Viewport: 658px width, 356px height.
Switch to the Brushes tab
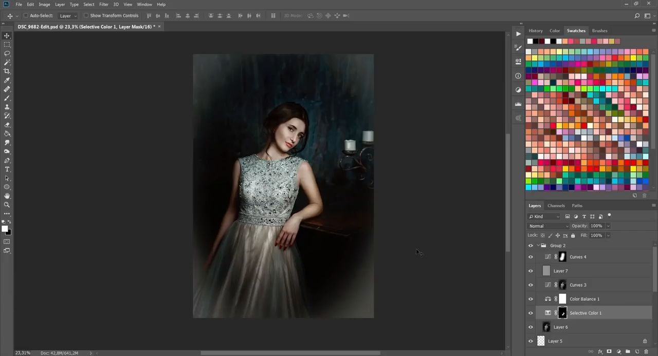(x=599, y=31)
